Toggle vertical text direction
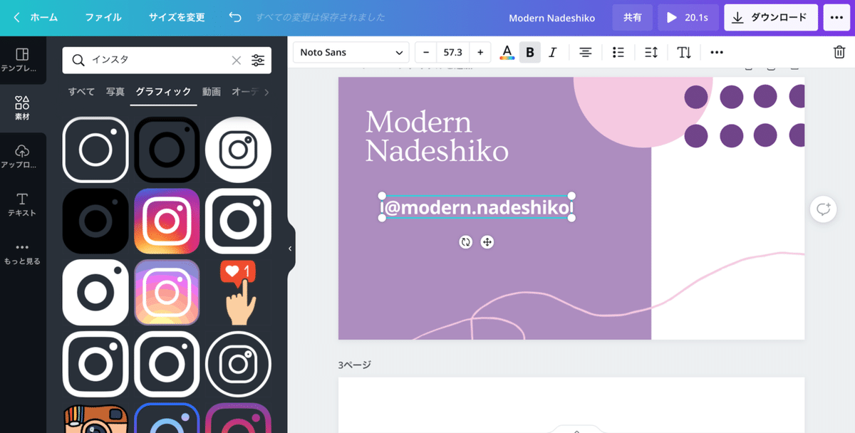855x433 pixels. click(684, 53)
